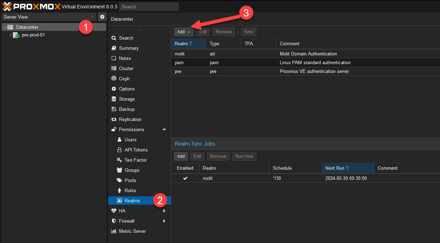Collapse the Permissions submenu arrow

pyautogui.click(x=164, y=130)
